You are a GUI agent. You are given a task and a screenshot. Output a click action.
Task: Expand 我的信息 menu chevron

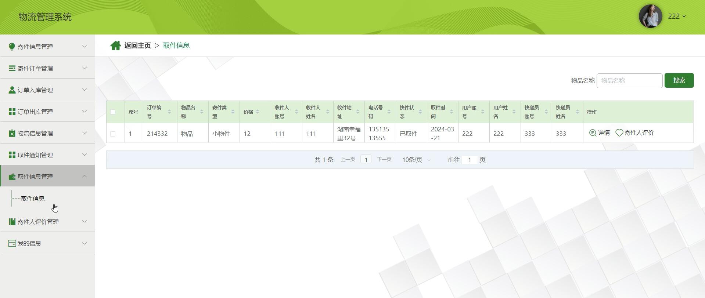pyautogui.click(x=84, y=243)
